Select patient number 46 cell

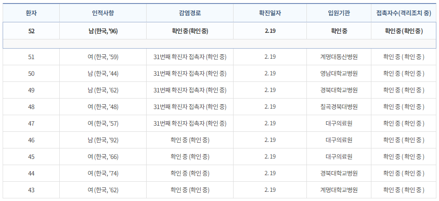pyautogui.click(x=31, y=140)
